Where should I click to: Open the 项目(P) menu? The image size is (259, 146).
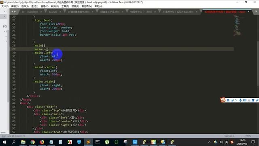tap(75, 6)
